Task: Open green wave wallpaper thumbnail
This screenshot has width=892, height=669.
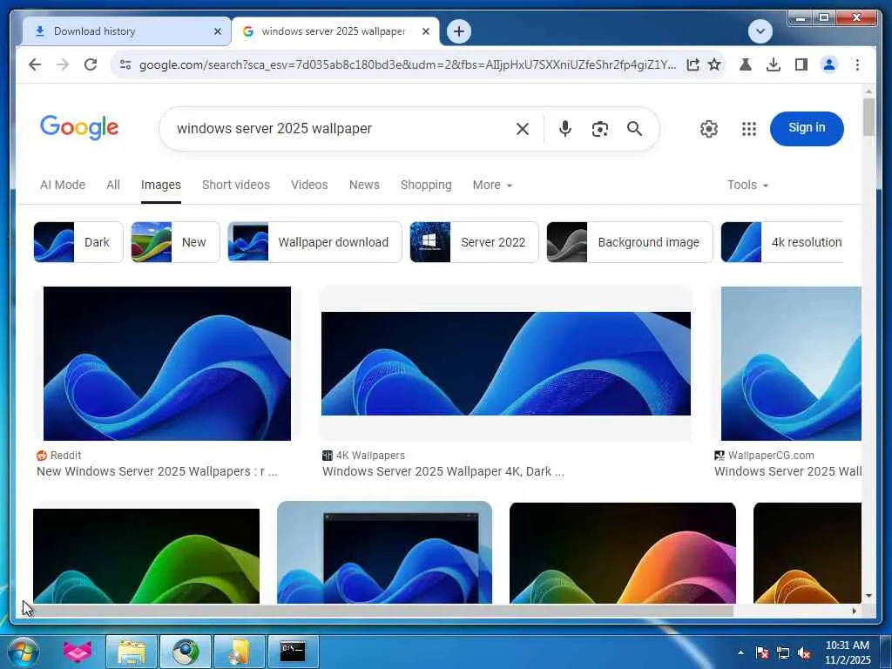Action: [x=146, y=556]
